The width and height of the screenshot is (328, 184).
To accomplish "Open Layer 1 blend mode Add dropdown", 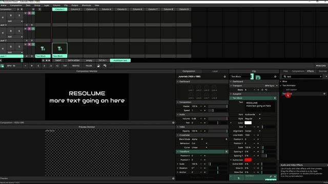I will click(x=15, y=52).
